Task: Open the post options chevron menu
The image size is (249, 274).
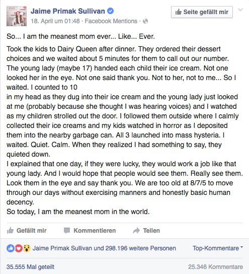Action: (240, 10)
